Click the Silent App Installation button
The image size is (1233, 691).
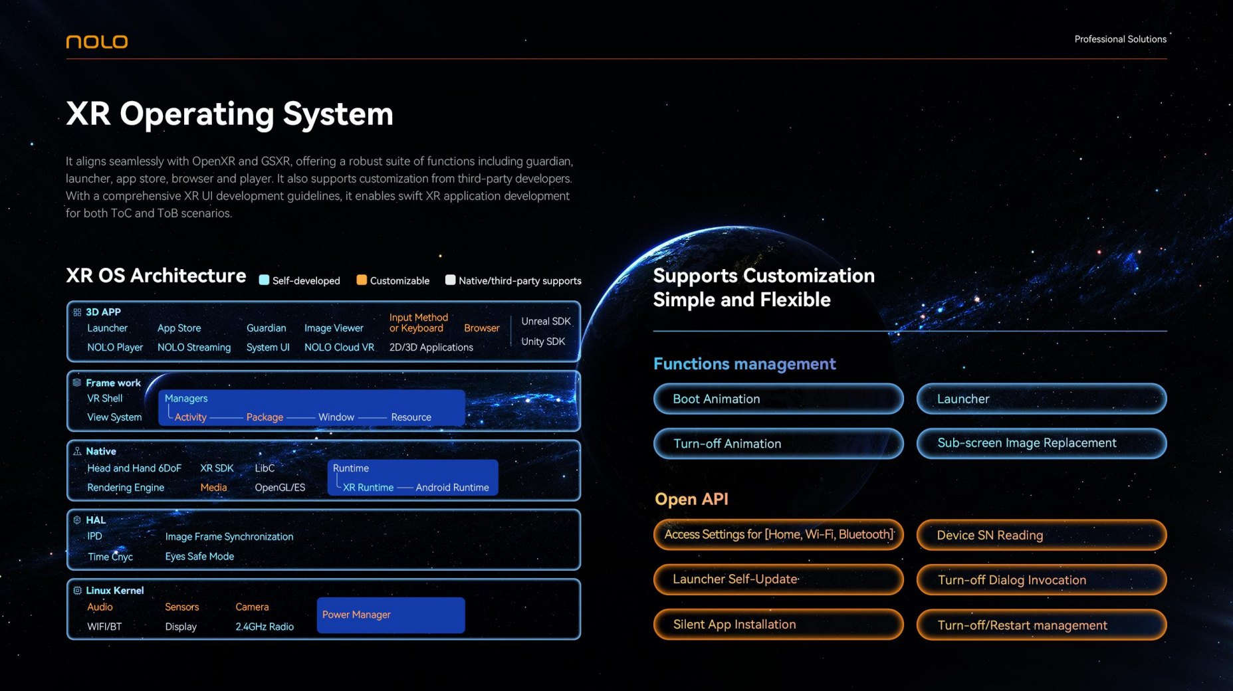[x=778, y=625]
